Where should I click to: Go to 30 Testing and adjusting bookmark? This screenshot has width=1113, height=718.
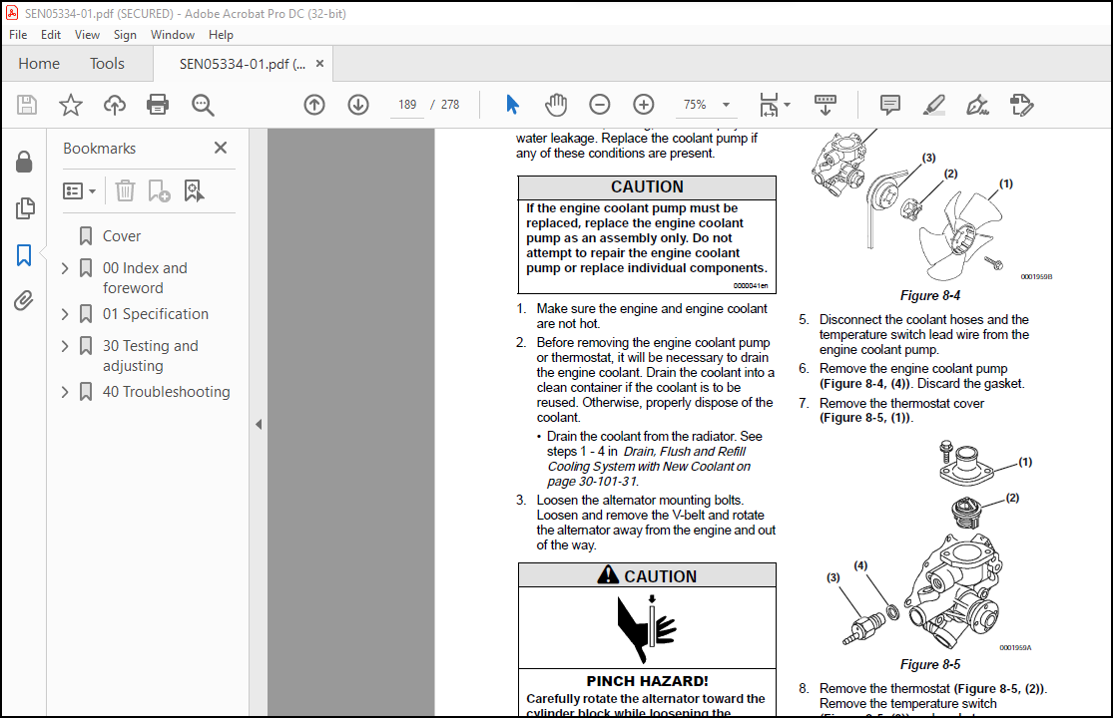[x=151, y=356]
